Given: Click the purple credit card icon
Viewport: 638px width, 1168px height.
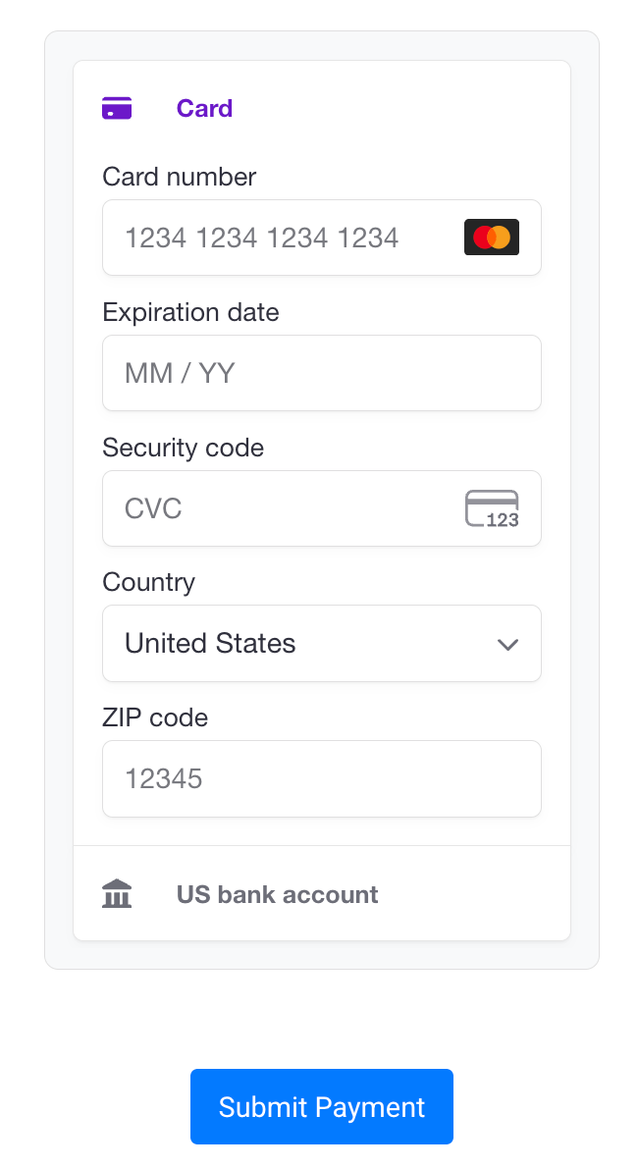Looking at the screenshot, I should pyautogui.click(x=117, y=108).
